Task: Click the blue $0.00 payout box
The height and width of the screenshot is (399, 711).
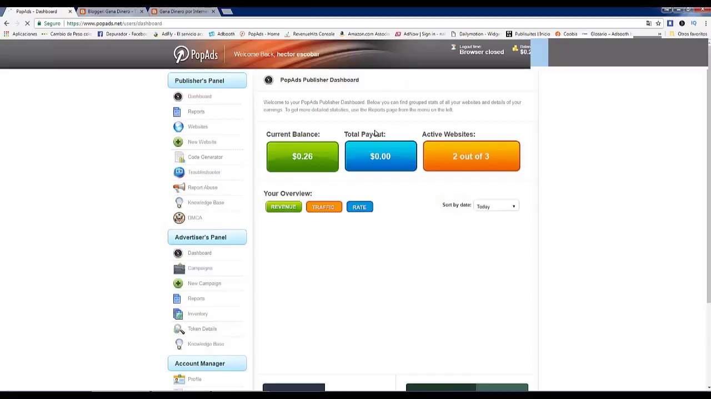Action: coord(380,156)
